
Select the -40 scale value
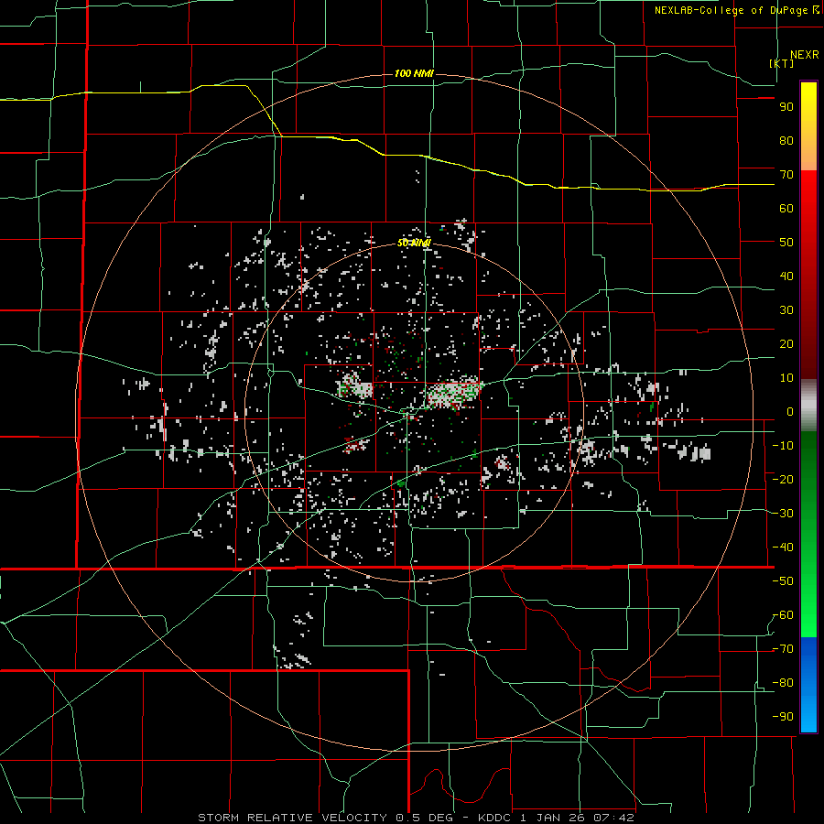pos(783,548)
